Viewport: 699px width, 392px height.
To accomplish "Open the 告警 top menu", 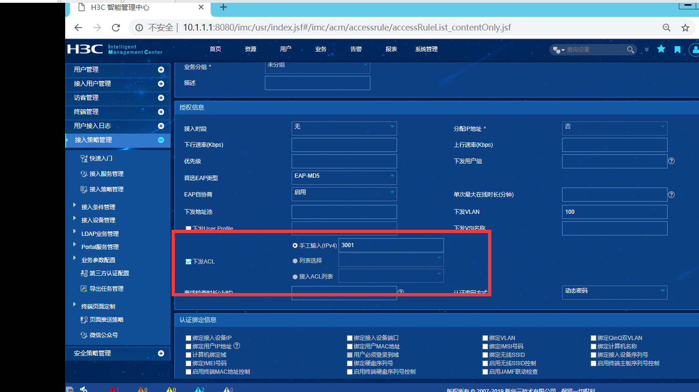I will (x=356, y=49).
